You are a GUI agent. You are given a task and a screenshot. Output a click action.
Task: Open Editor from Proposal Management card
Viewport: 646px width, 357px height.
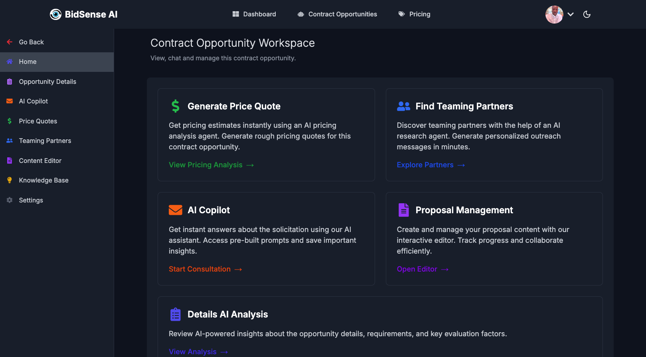pos(417,269)
